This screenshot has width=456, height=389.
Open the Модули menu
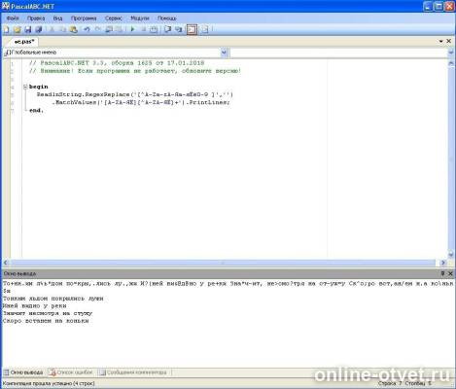coord(140,18)
